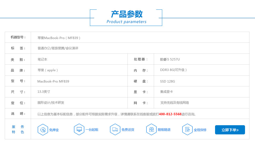Viewport: 255px width, 148px height.
Task: Click the 服务特色 row label
Action: (18, 129)
